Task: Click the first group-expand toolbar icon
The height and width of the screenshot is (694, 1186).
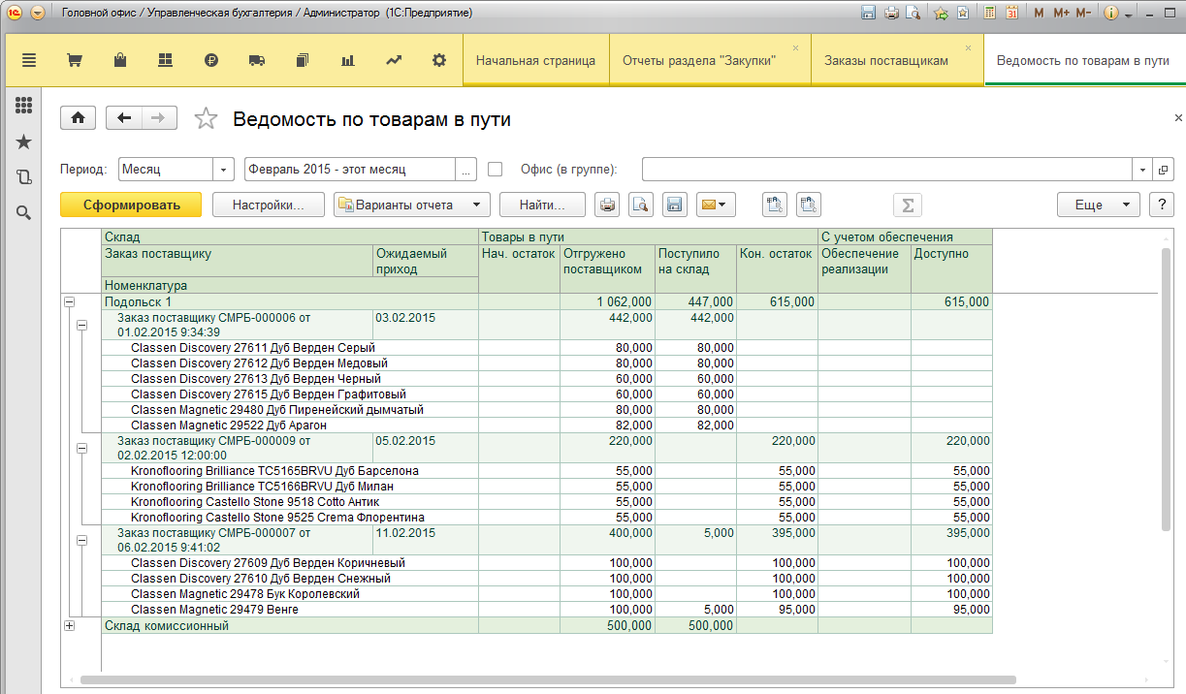Action: tap(775, 205)
